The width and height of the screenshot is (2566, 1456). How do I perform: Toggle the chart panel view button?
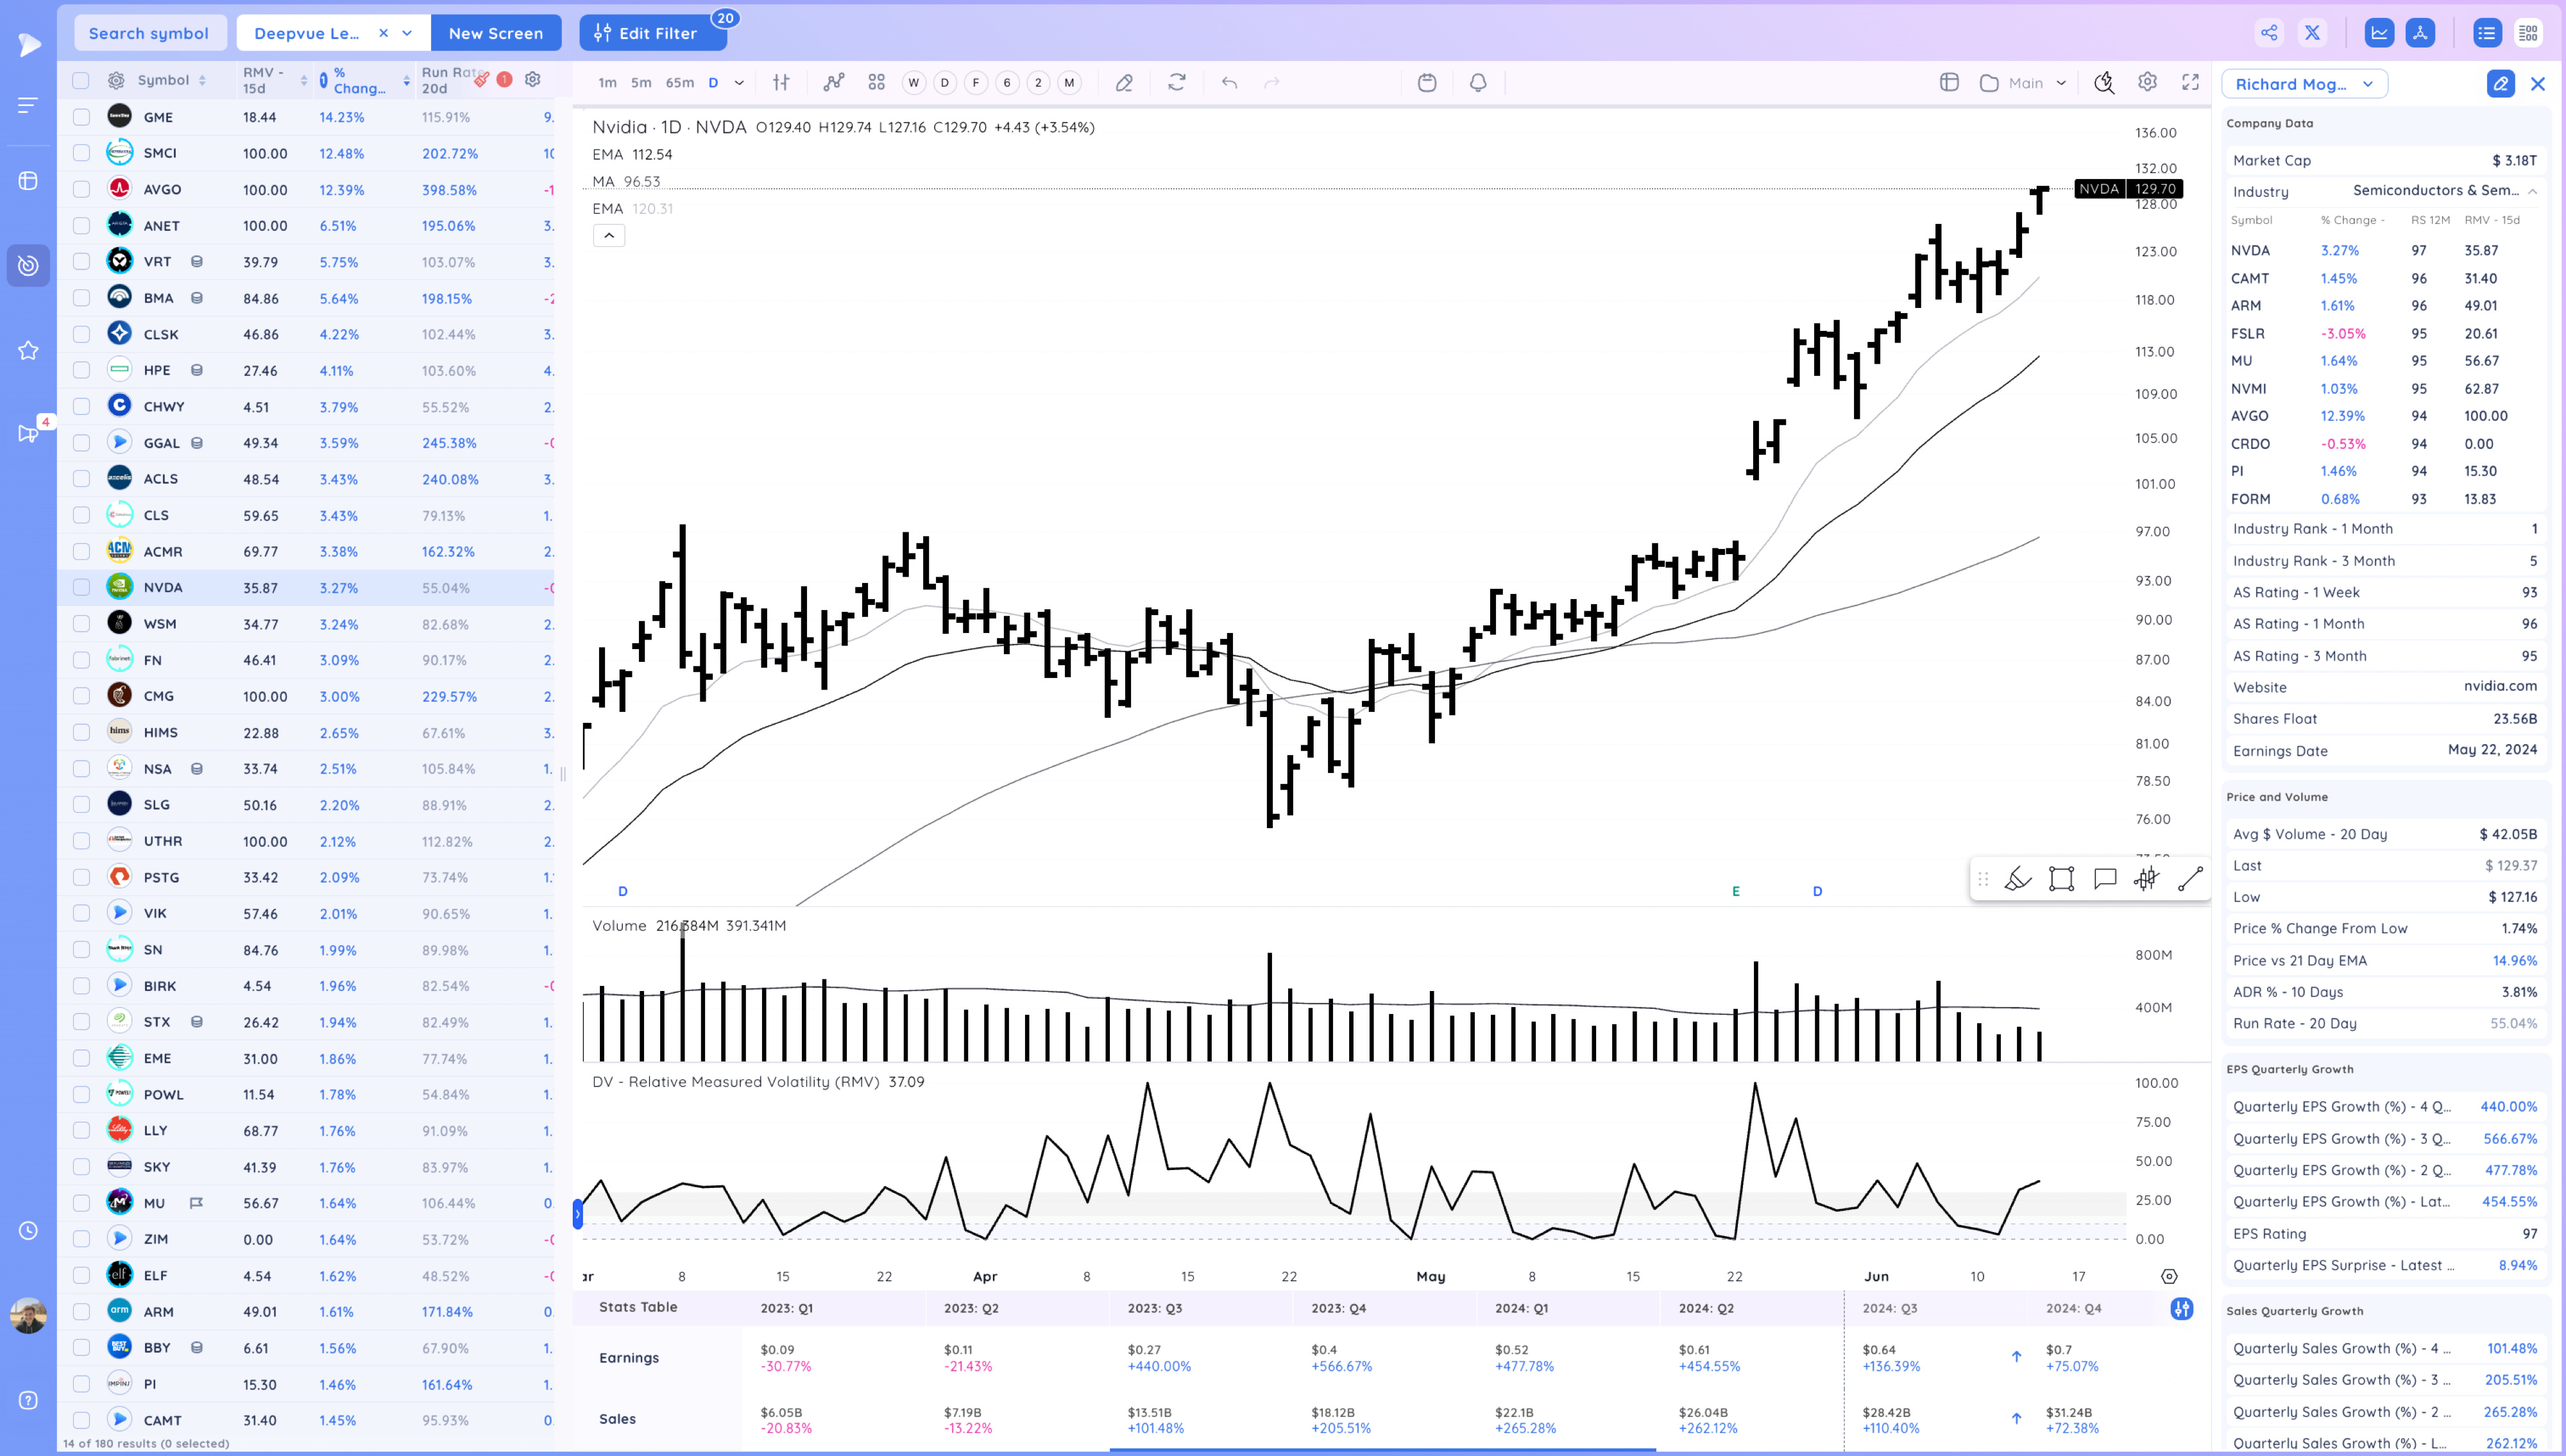[2379, 33]
